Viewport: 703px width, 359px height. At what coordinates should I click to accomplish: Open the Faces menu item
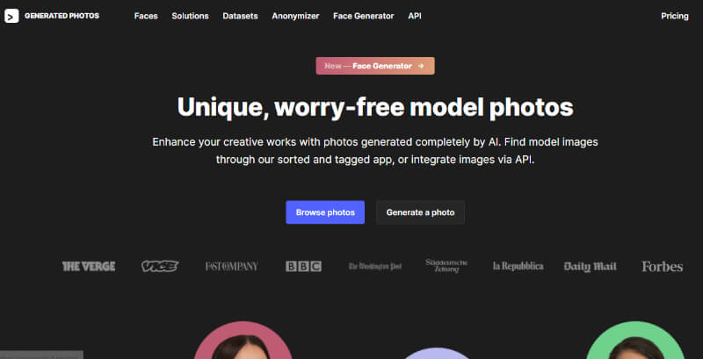tap(146, 16)
